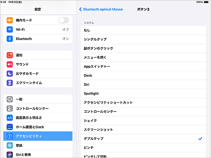Click the Bluetooth オン status value

(x=66, y=39)
